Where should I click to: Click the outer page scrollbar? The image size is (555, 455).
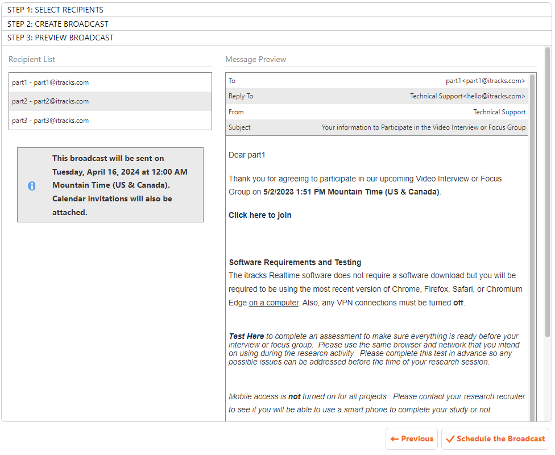coord(548,192)
